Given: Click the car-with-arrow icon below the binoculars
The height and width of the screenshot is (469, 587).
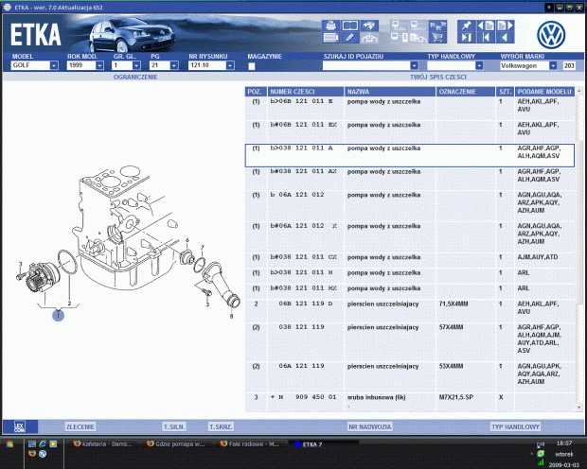Looking at the screenshot, I should tap(368, 38).
